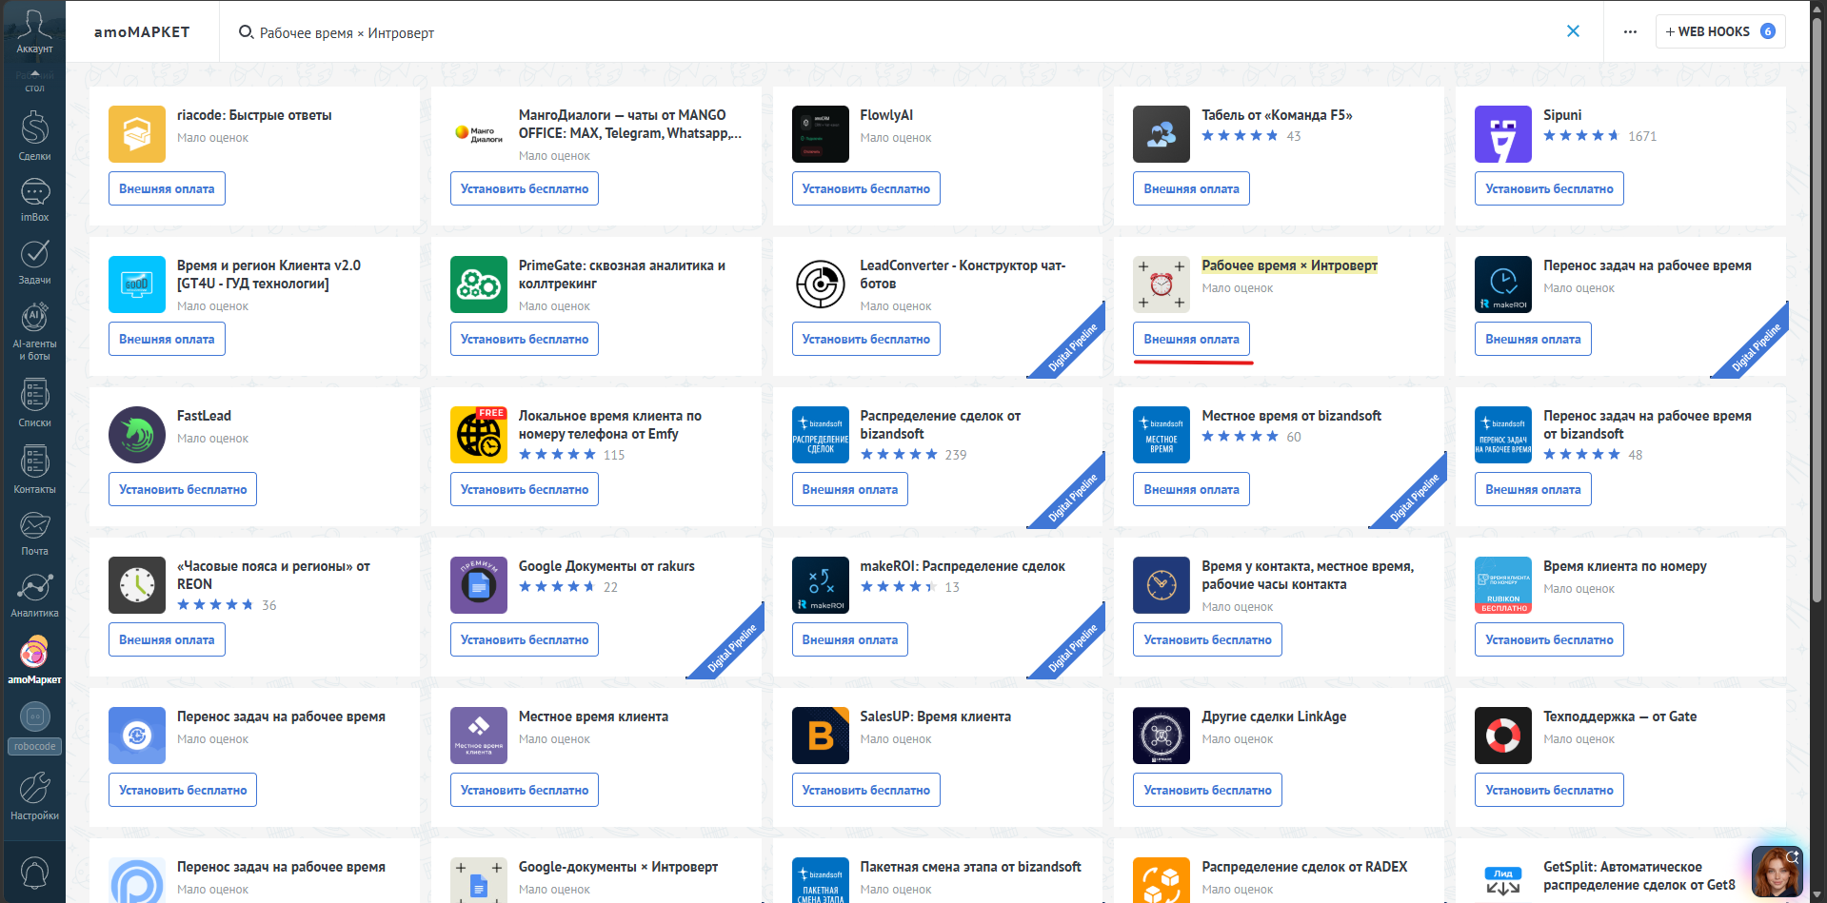Screen dimensions: 1827x903
Task: Install Sipuni with Установить бесплатно
Action: click(1549, 188)
